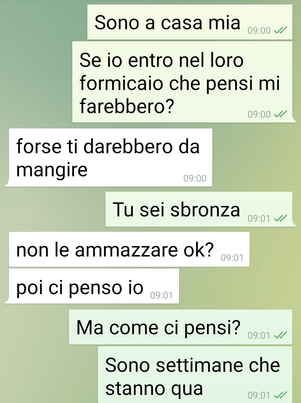Select 'Sono settimane che stanno qua' message

pos(195,375)
